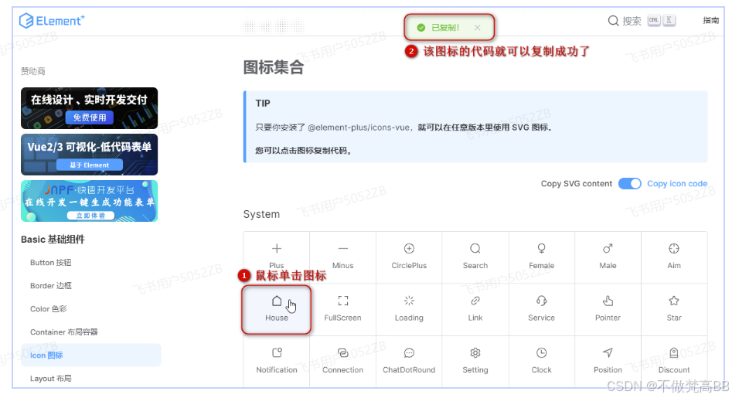The height and width of the screenshot is (398, 732).
Task: Click the Element Plus logo
Action: pos(52,21)
